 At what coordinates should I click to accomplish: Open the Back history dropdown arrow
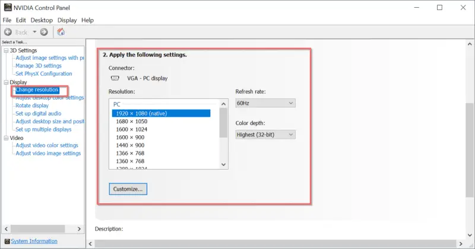pyautogui.click(x=34, y=32)
